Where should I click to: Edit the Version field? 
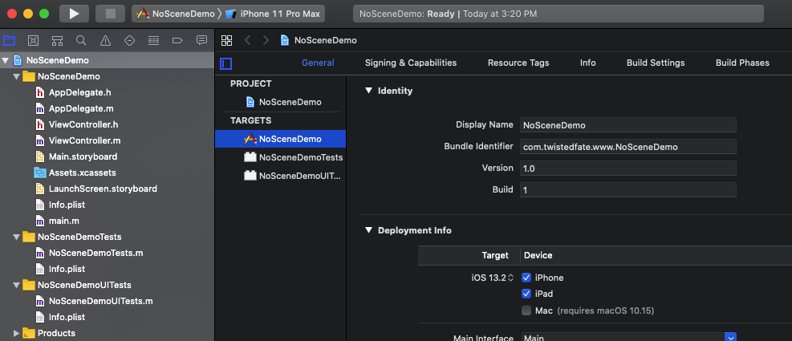(628, 168)
